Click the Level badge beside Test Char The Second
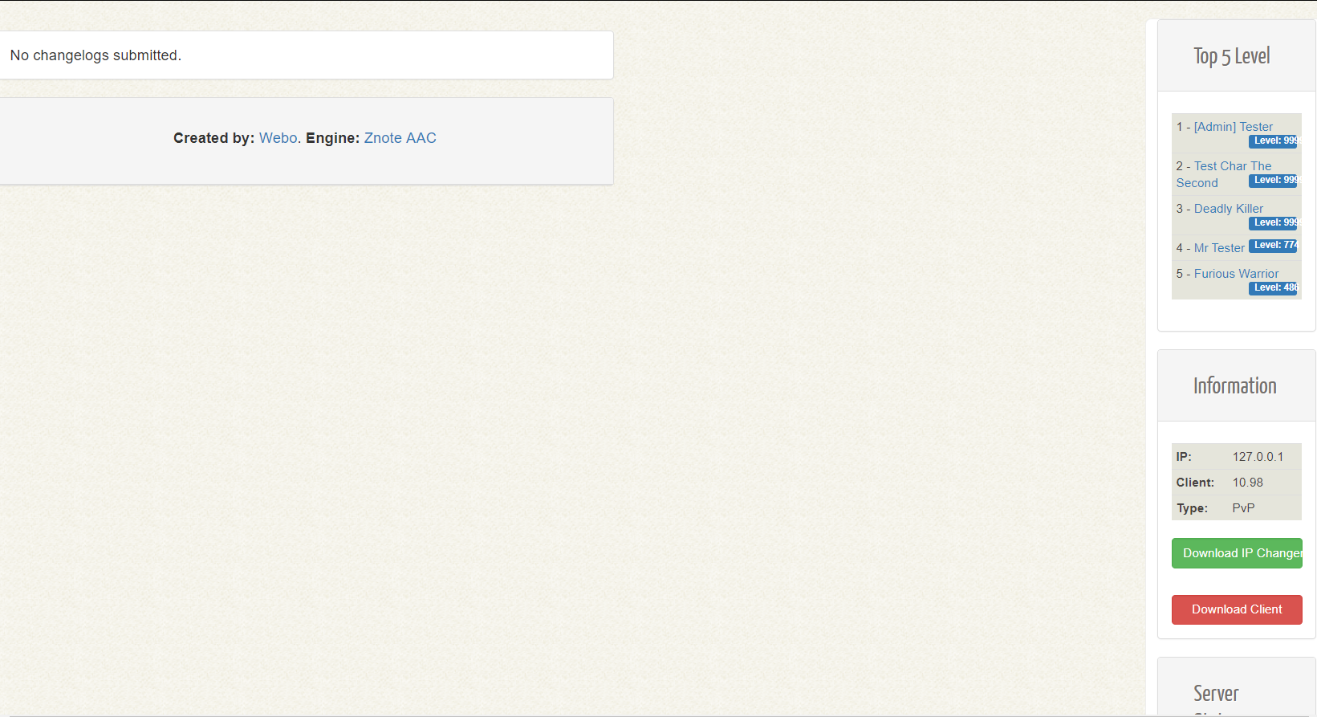Image resolution: width=1317 pixels, height=717 pixels. click(1274, 181)
